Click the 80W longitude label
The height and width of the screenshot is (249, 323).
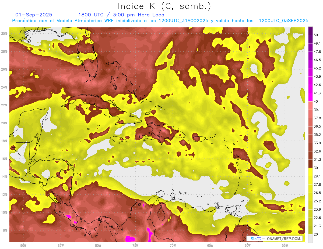98,246
